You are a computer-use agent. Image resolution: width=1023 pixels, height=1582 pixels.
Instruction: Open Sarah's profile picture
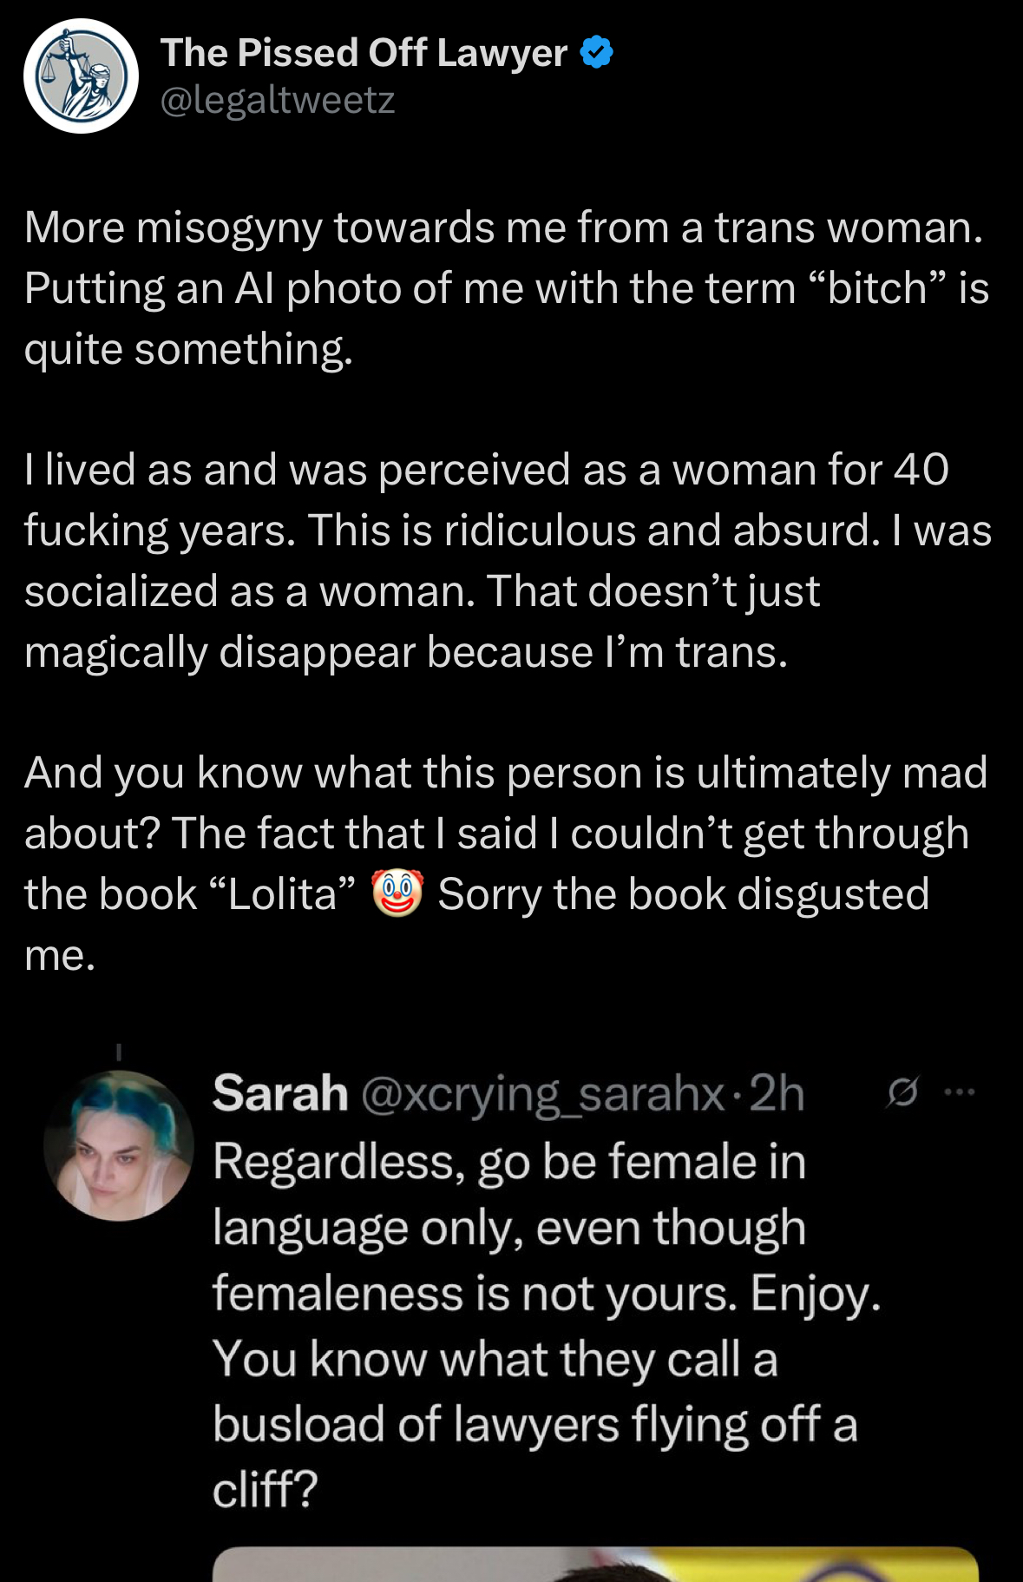[119, 1146]
